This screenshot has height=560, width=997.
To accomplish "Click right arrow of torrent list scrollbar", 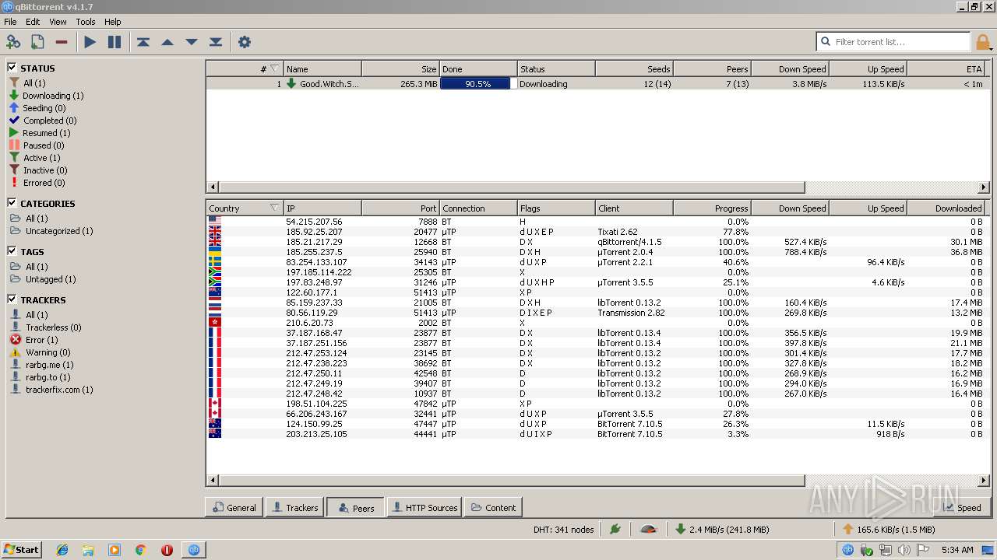I will pyautogui.click(x=983, y=187).
